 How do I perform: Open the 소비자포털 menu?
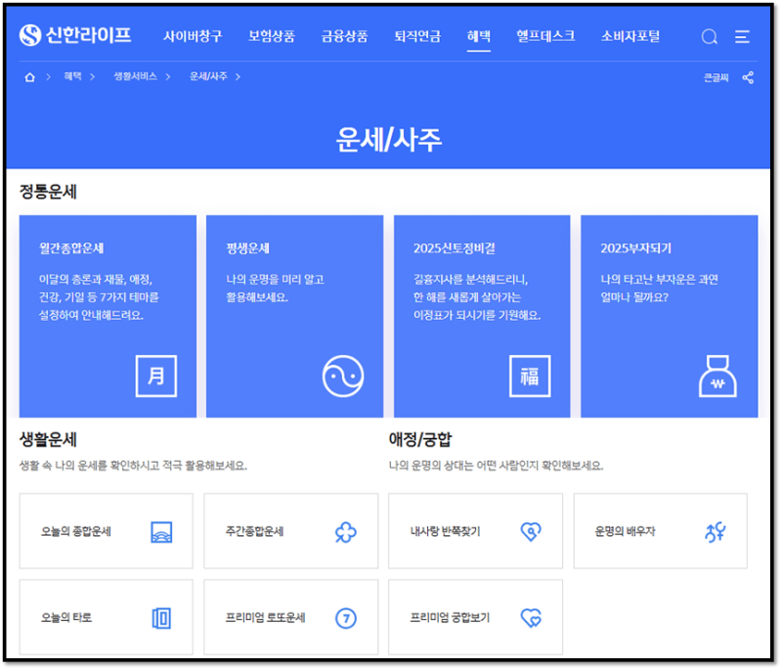(x=630, y=36)
